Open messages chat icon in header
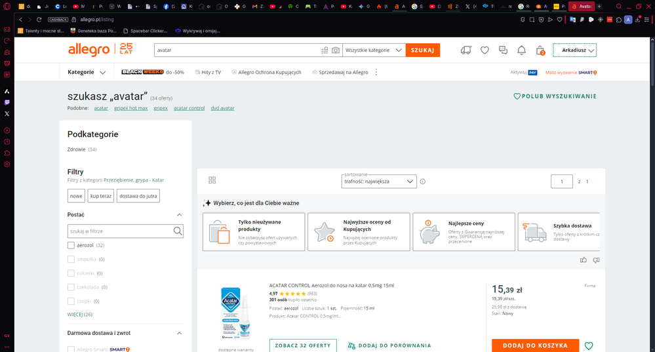 [503, 50]
